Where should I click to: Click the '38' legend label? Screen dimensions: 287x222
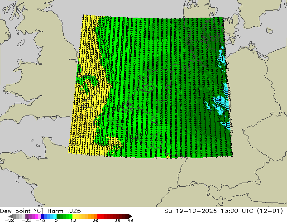click(x=118, y=220)
